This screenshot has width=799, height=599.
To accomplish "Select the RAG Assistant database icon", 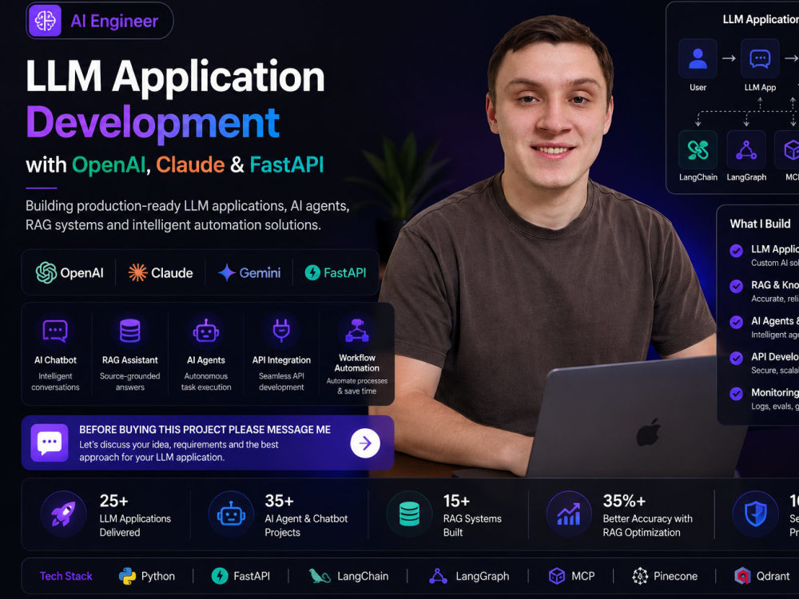I will [x=130, y=331].
